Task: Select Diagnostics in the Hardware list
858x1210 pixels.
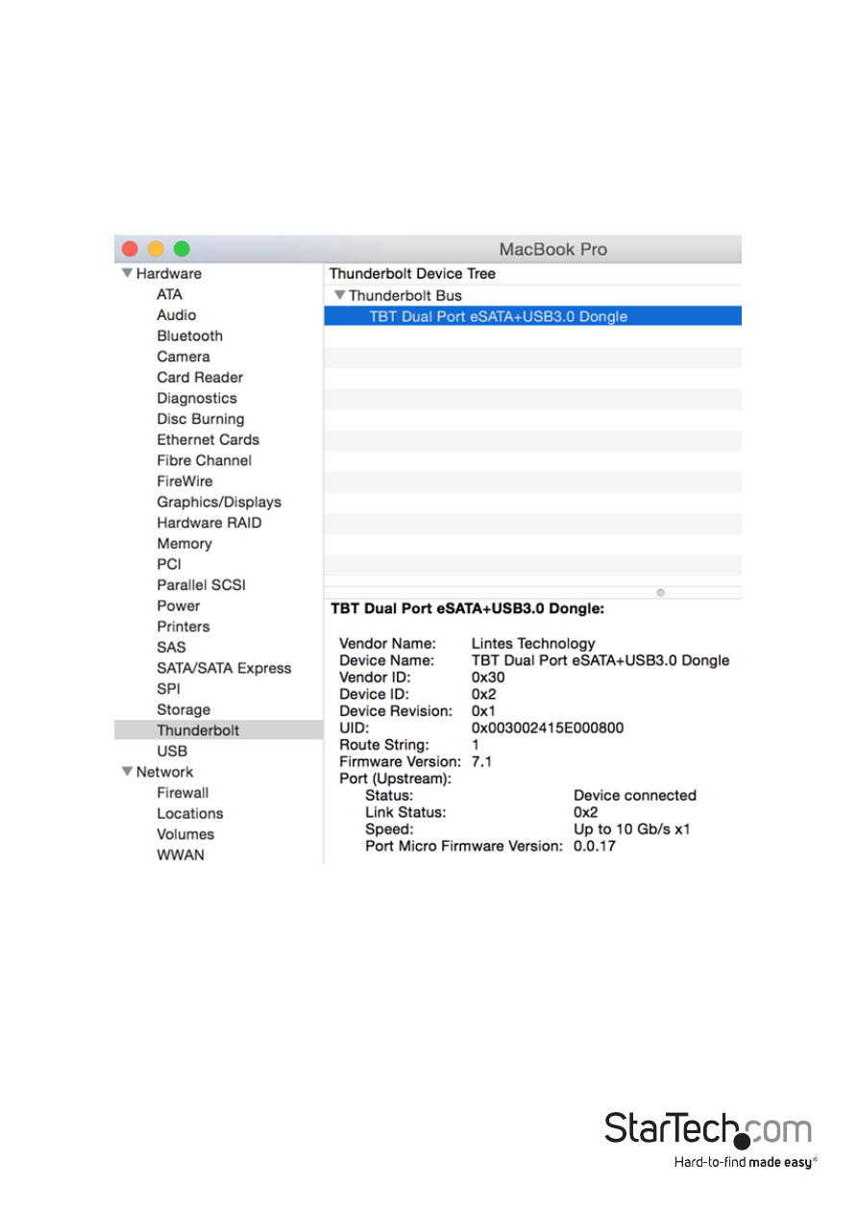Action: [x=197, y=398]
